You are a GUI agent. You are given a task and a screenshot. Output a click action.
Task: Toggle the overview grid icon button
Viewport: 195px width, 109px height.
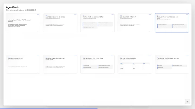pos(187,101)
